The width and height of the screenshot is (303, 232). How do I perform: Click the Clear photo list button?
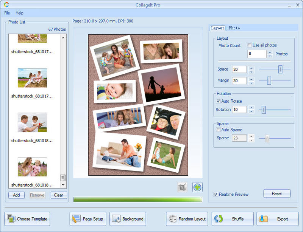[x=59, y=195]
